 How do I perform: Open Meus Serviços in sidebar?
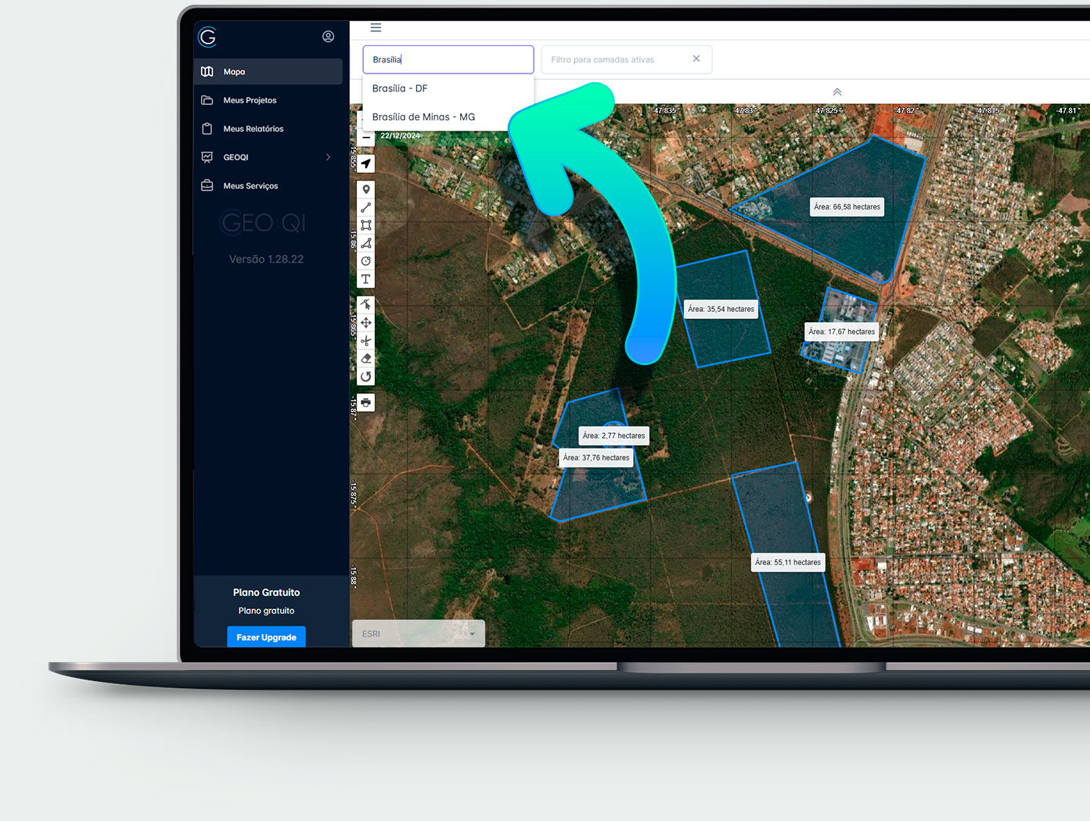268,185
